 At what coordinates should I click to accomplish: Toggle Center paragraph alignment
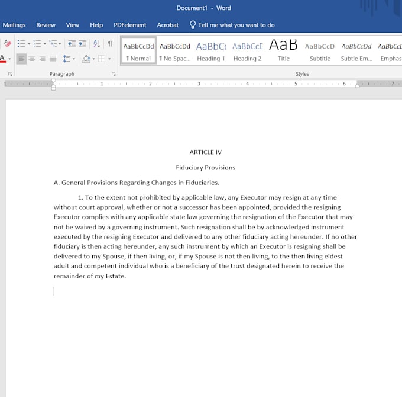tap(32, 59)
